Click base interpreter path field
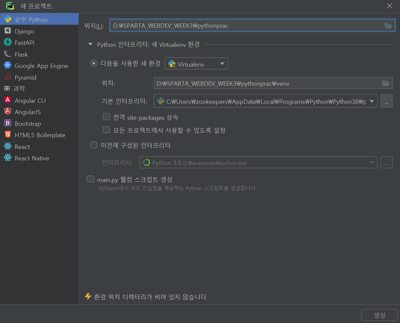Viewport: 400px width, 323px height. click(x=265, y=101)
